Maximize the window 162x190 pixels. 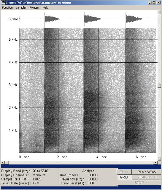click(x=154, y=3)
